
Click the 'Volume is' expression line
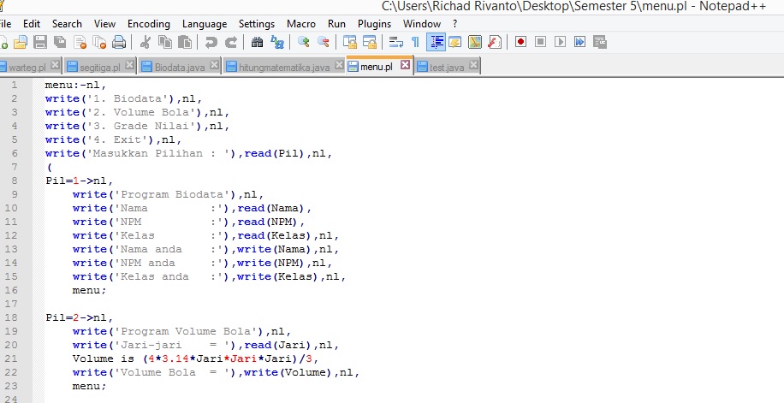195,359
